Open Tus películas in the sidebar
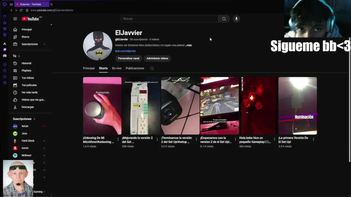Viewport: 351px width, 197px height. pos(30,85)
